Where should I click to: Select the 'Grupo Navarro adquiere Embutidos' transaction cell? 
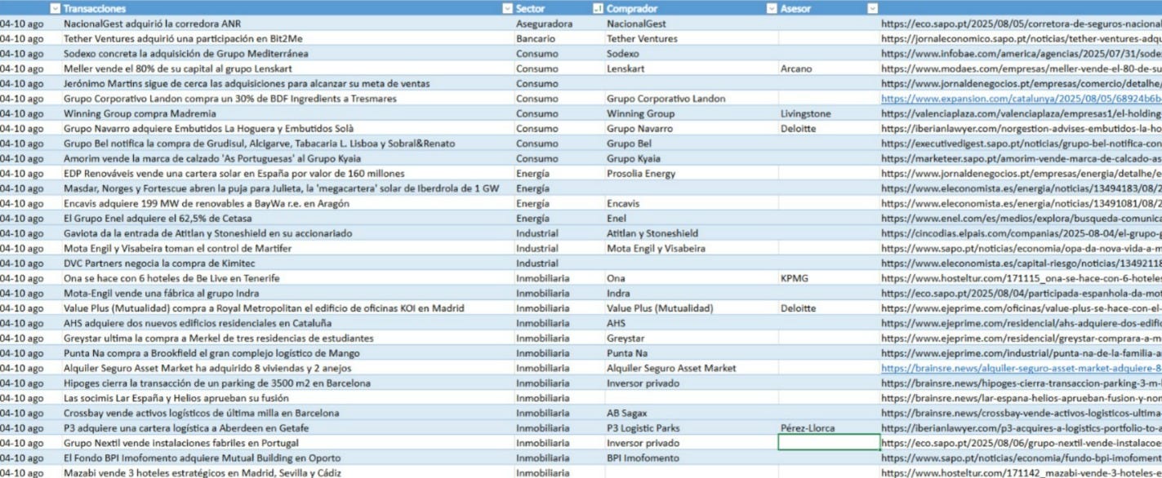(x=287, y=128)
